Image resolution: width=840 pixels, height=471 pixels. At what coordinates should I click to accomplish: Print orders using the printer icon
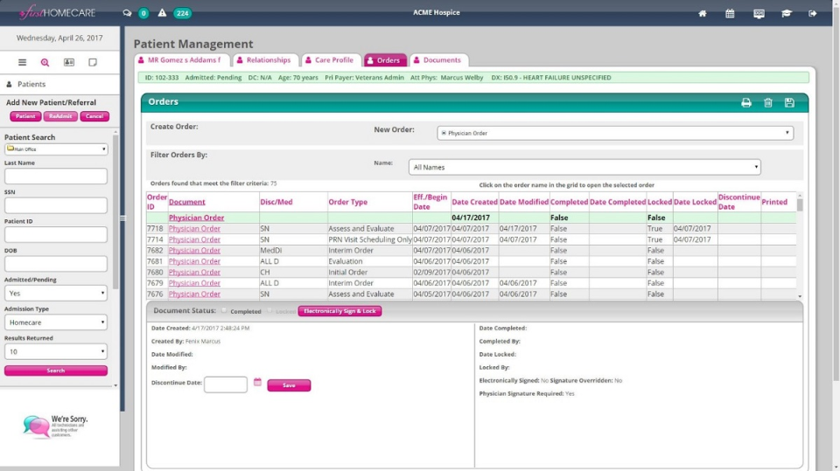click(x=746, y=102)
